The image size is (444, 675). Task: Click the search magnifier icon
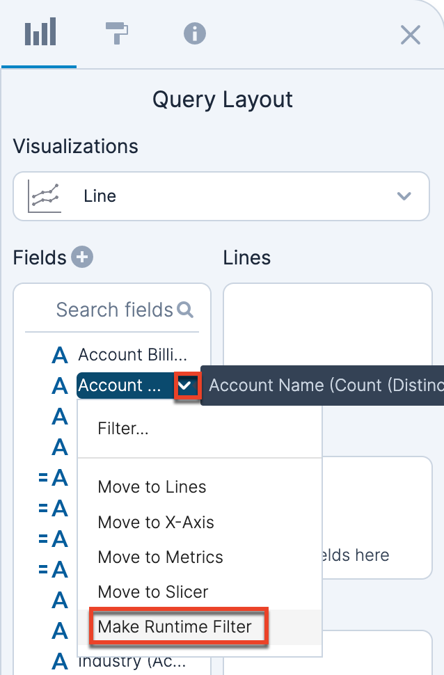[185, 310]
